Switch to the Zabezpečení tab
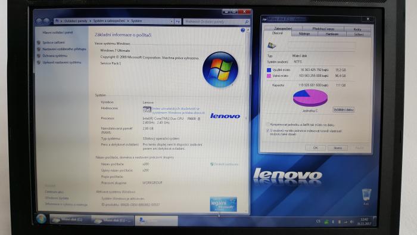 [x=283, y=28]
